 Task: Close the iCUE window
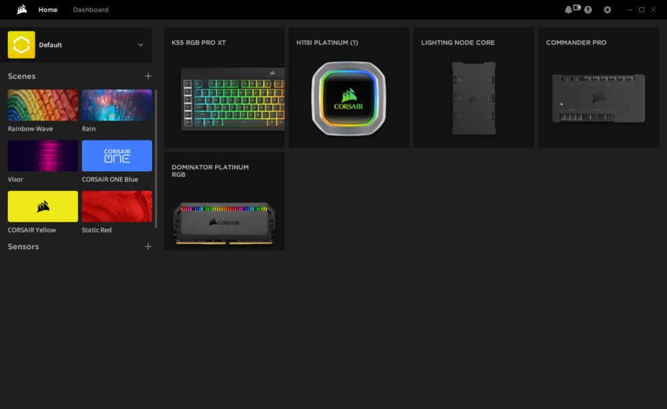click(x=654, y=10)
